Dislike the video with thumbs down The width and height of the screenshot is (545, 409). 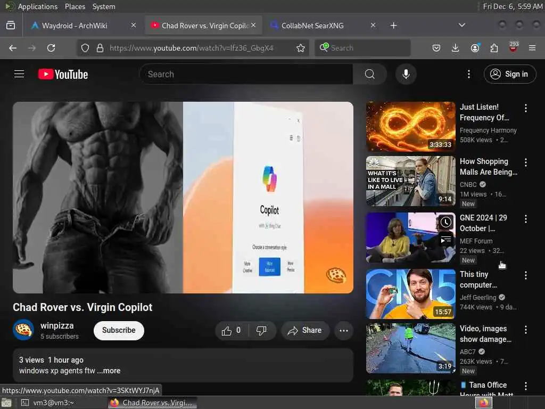(x=262, y=330)
